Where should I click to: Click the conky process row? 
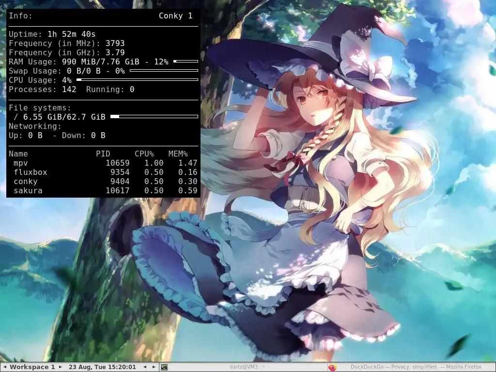coord(104,181)
